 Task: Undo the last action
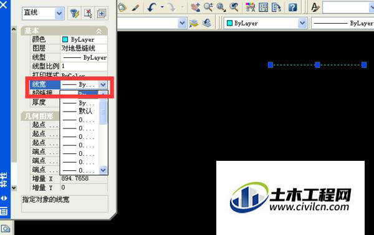point(151,7)
